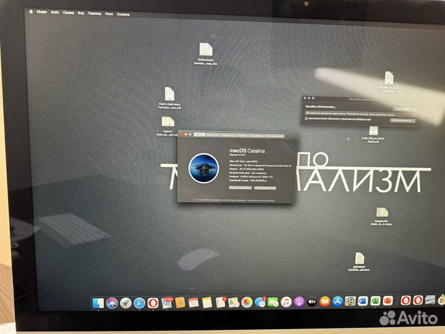Switch to Поддержка tab
The height and width of the screenshot is (334, 445).
tap(256, 135)
